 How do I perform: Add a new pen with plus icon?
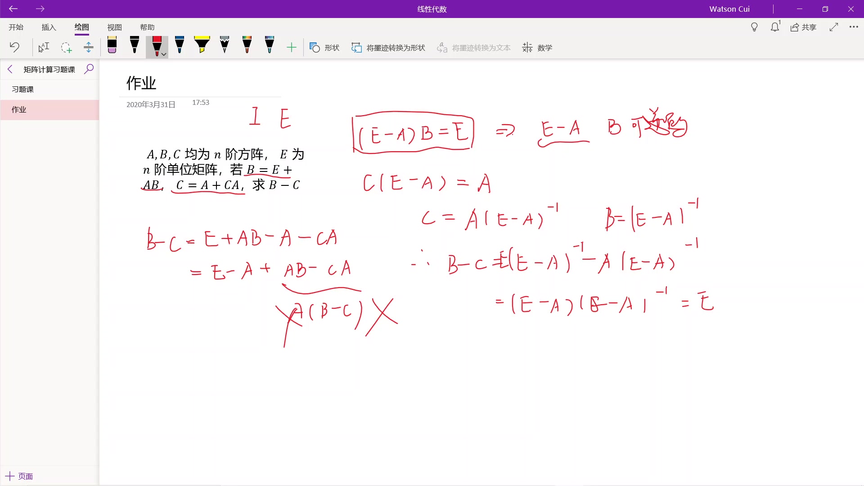[292, 47]
